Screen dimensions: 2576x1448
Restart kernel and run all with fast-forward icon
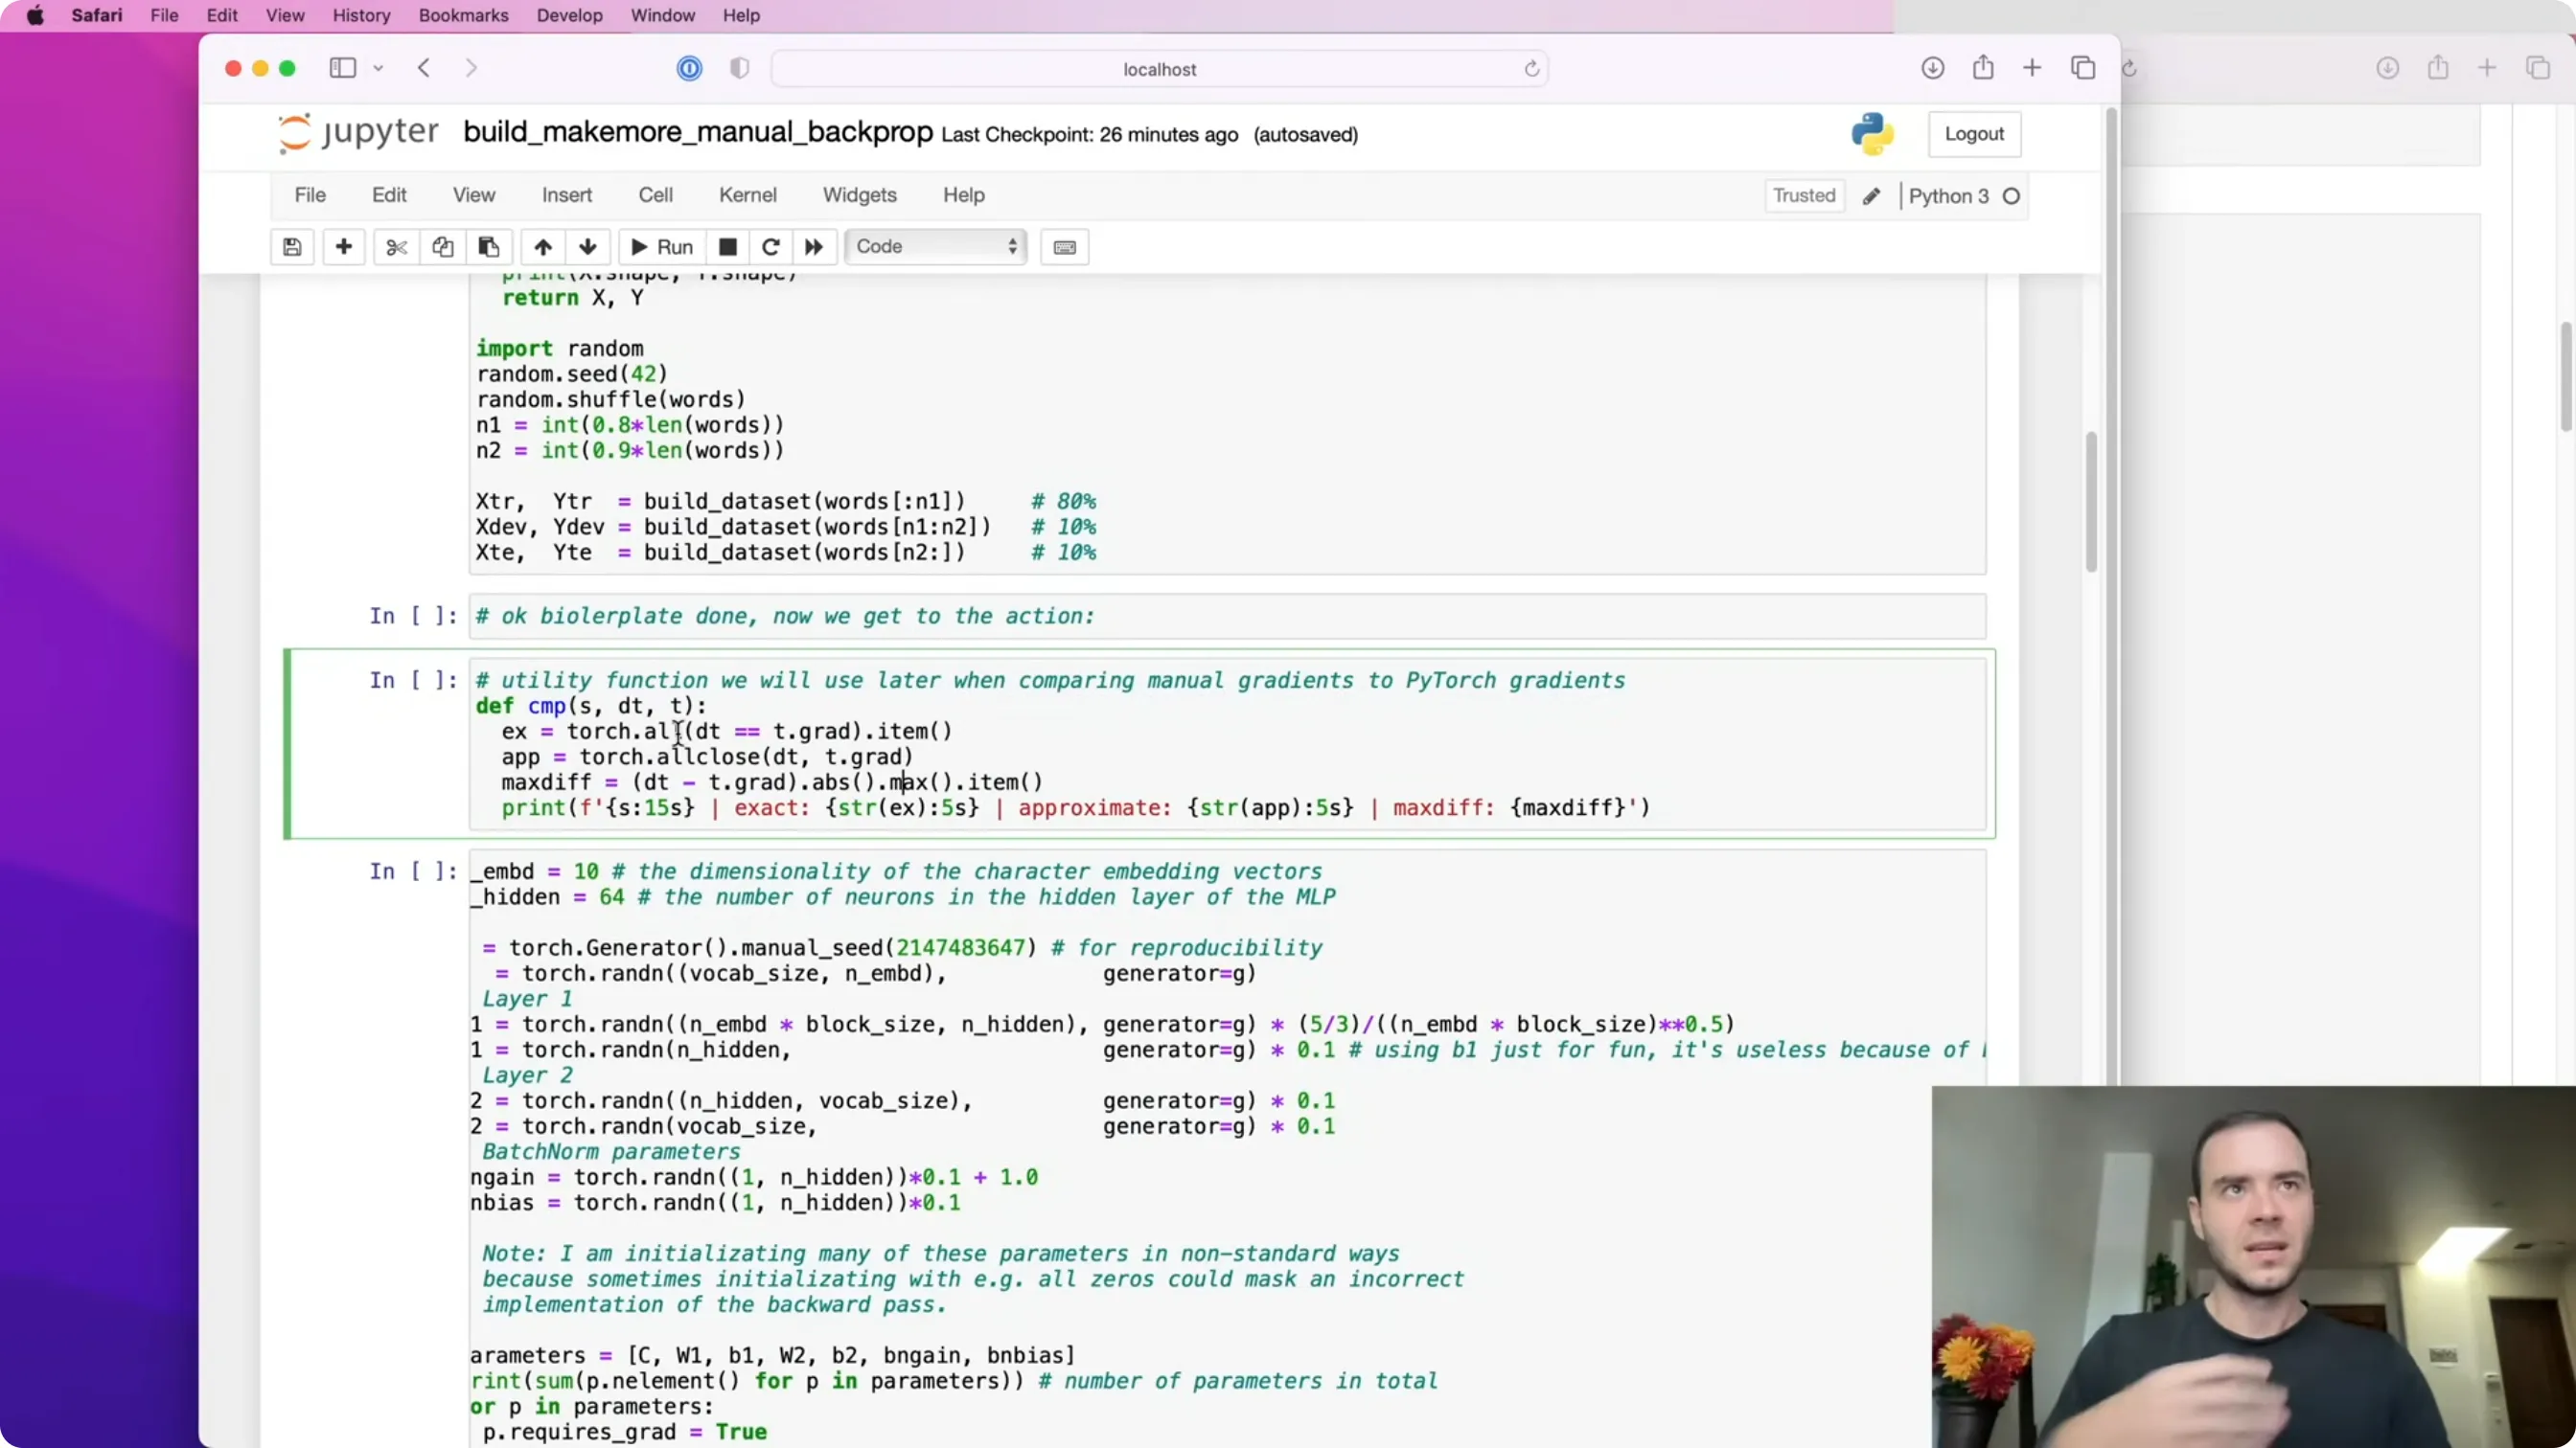coord(814,247)
